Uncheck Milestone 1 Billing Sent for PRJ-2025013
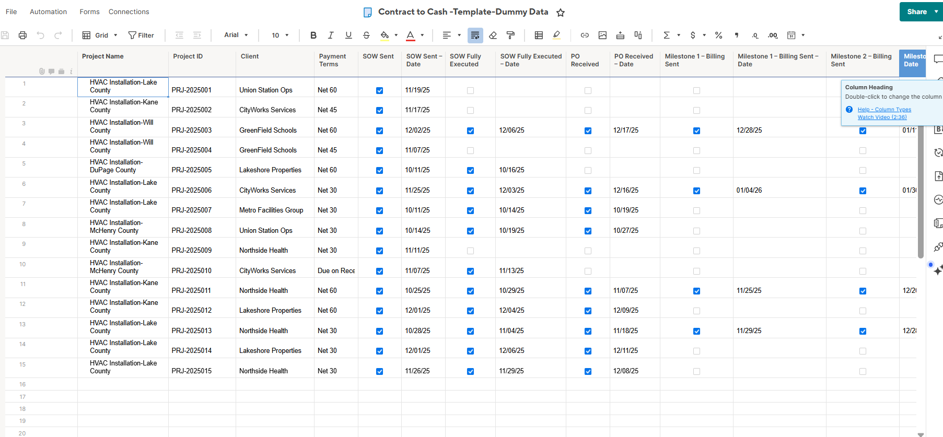Viewport: 943px width, 437px height. pyautogui.click(x=696, y=331)
